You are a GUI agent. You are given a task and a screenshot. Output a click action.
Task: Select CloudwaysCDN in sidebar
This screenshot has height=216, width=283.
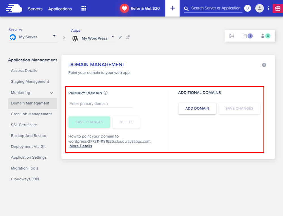click(x=25, y=179)
